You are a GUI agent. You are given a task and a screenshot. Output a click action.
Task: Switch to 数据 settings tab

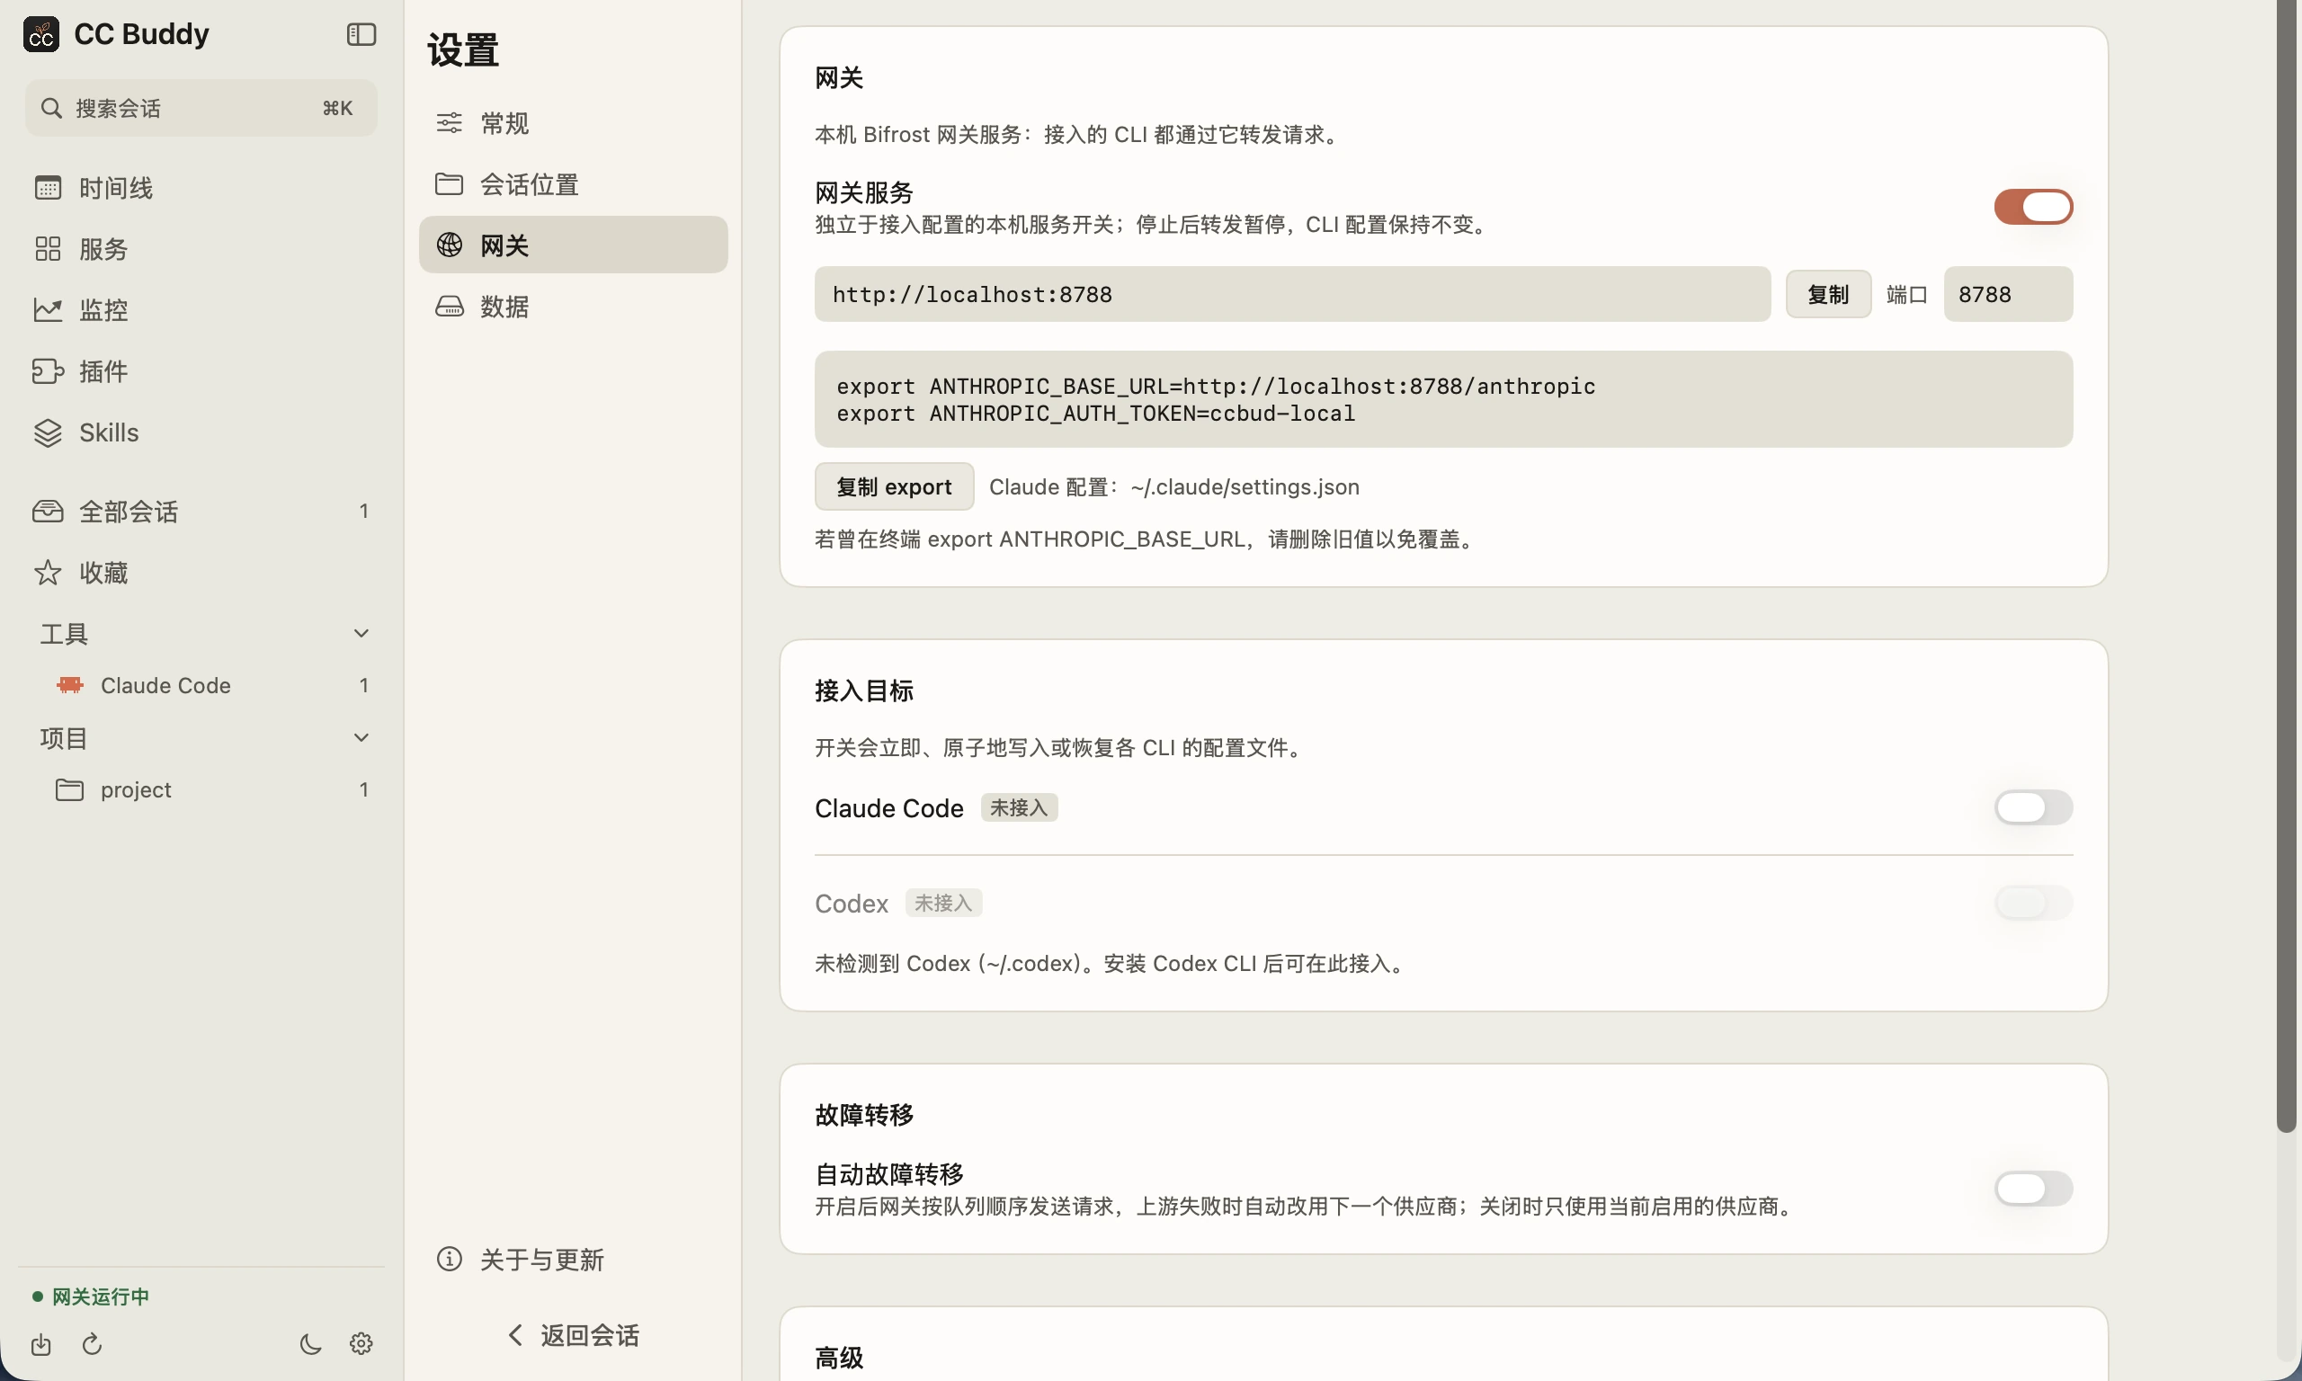(573, 307)
